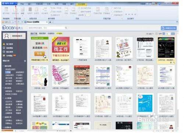Collapse the 人力资源 category in sidebar
The height and width of the screenshot is (133, 184).
[7, 98]
